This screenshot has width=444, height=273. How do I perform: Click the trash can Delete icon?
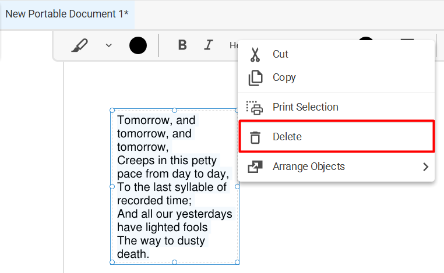click(255, 137)
